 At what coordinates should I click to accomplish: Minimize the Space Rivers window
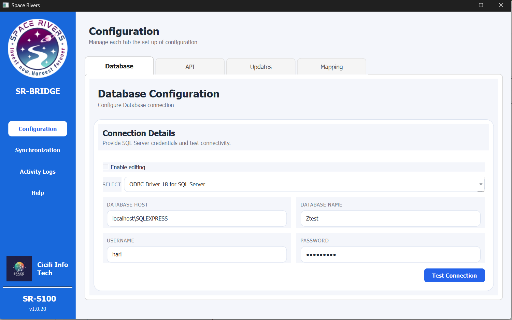click(x=461, y=5)
